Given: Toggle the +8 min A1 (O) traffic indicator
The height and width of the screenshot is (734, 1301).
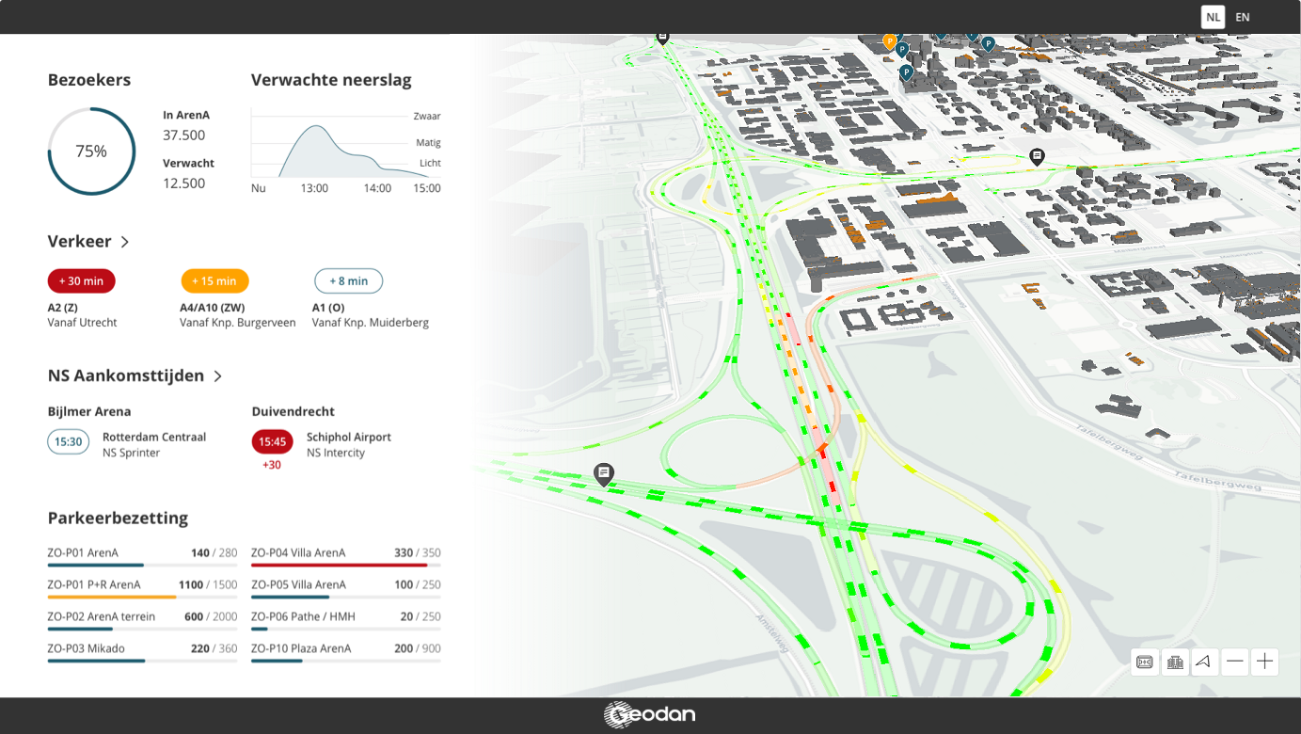Looking at the screenshot, I should [348, 280].
